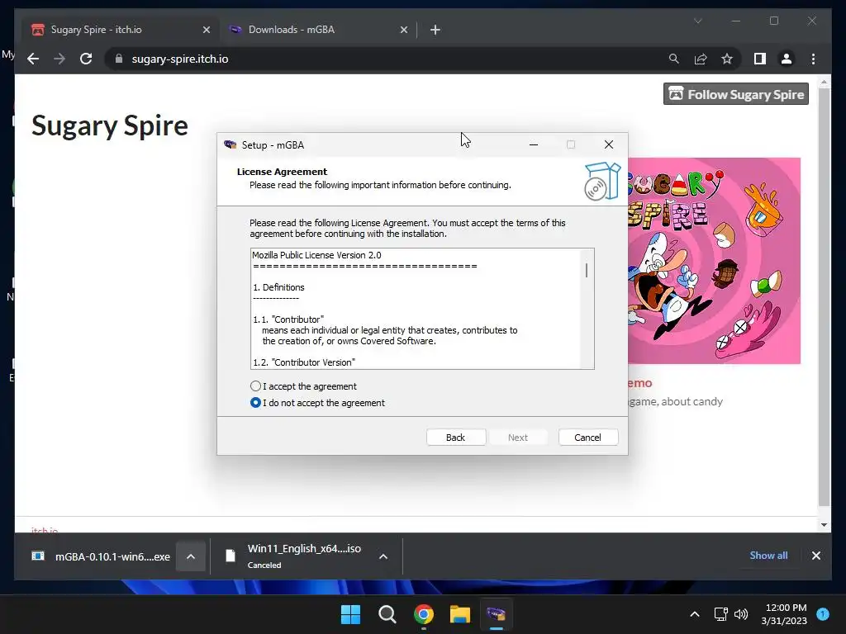The image size is (846, 634).
Task: Click the Cancel button in mGBA setup
Action: (587, 438)
